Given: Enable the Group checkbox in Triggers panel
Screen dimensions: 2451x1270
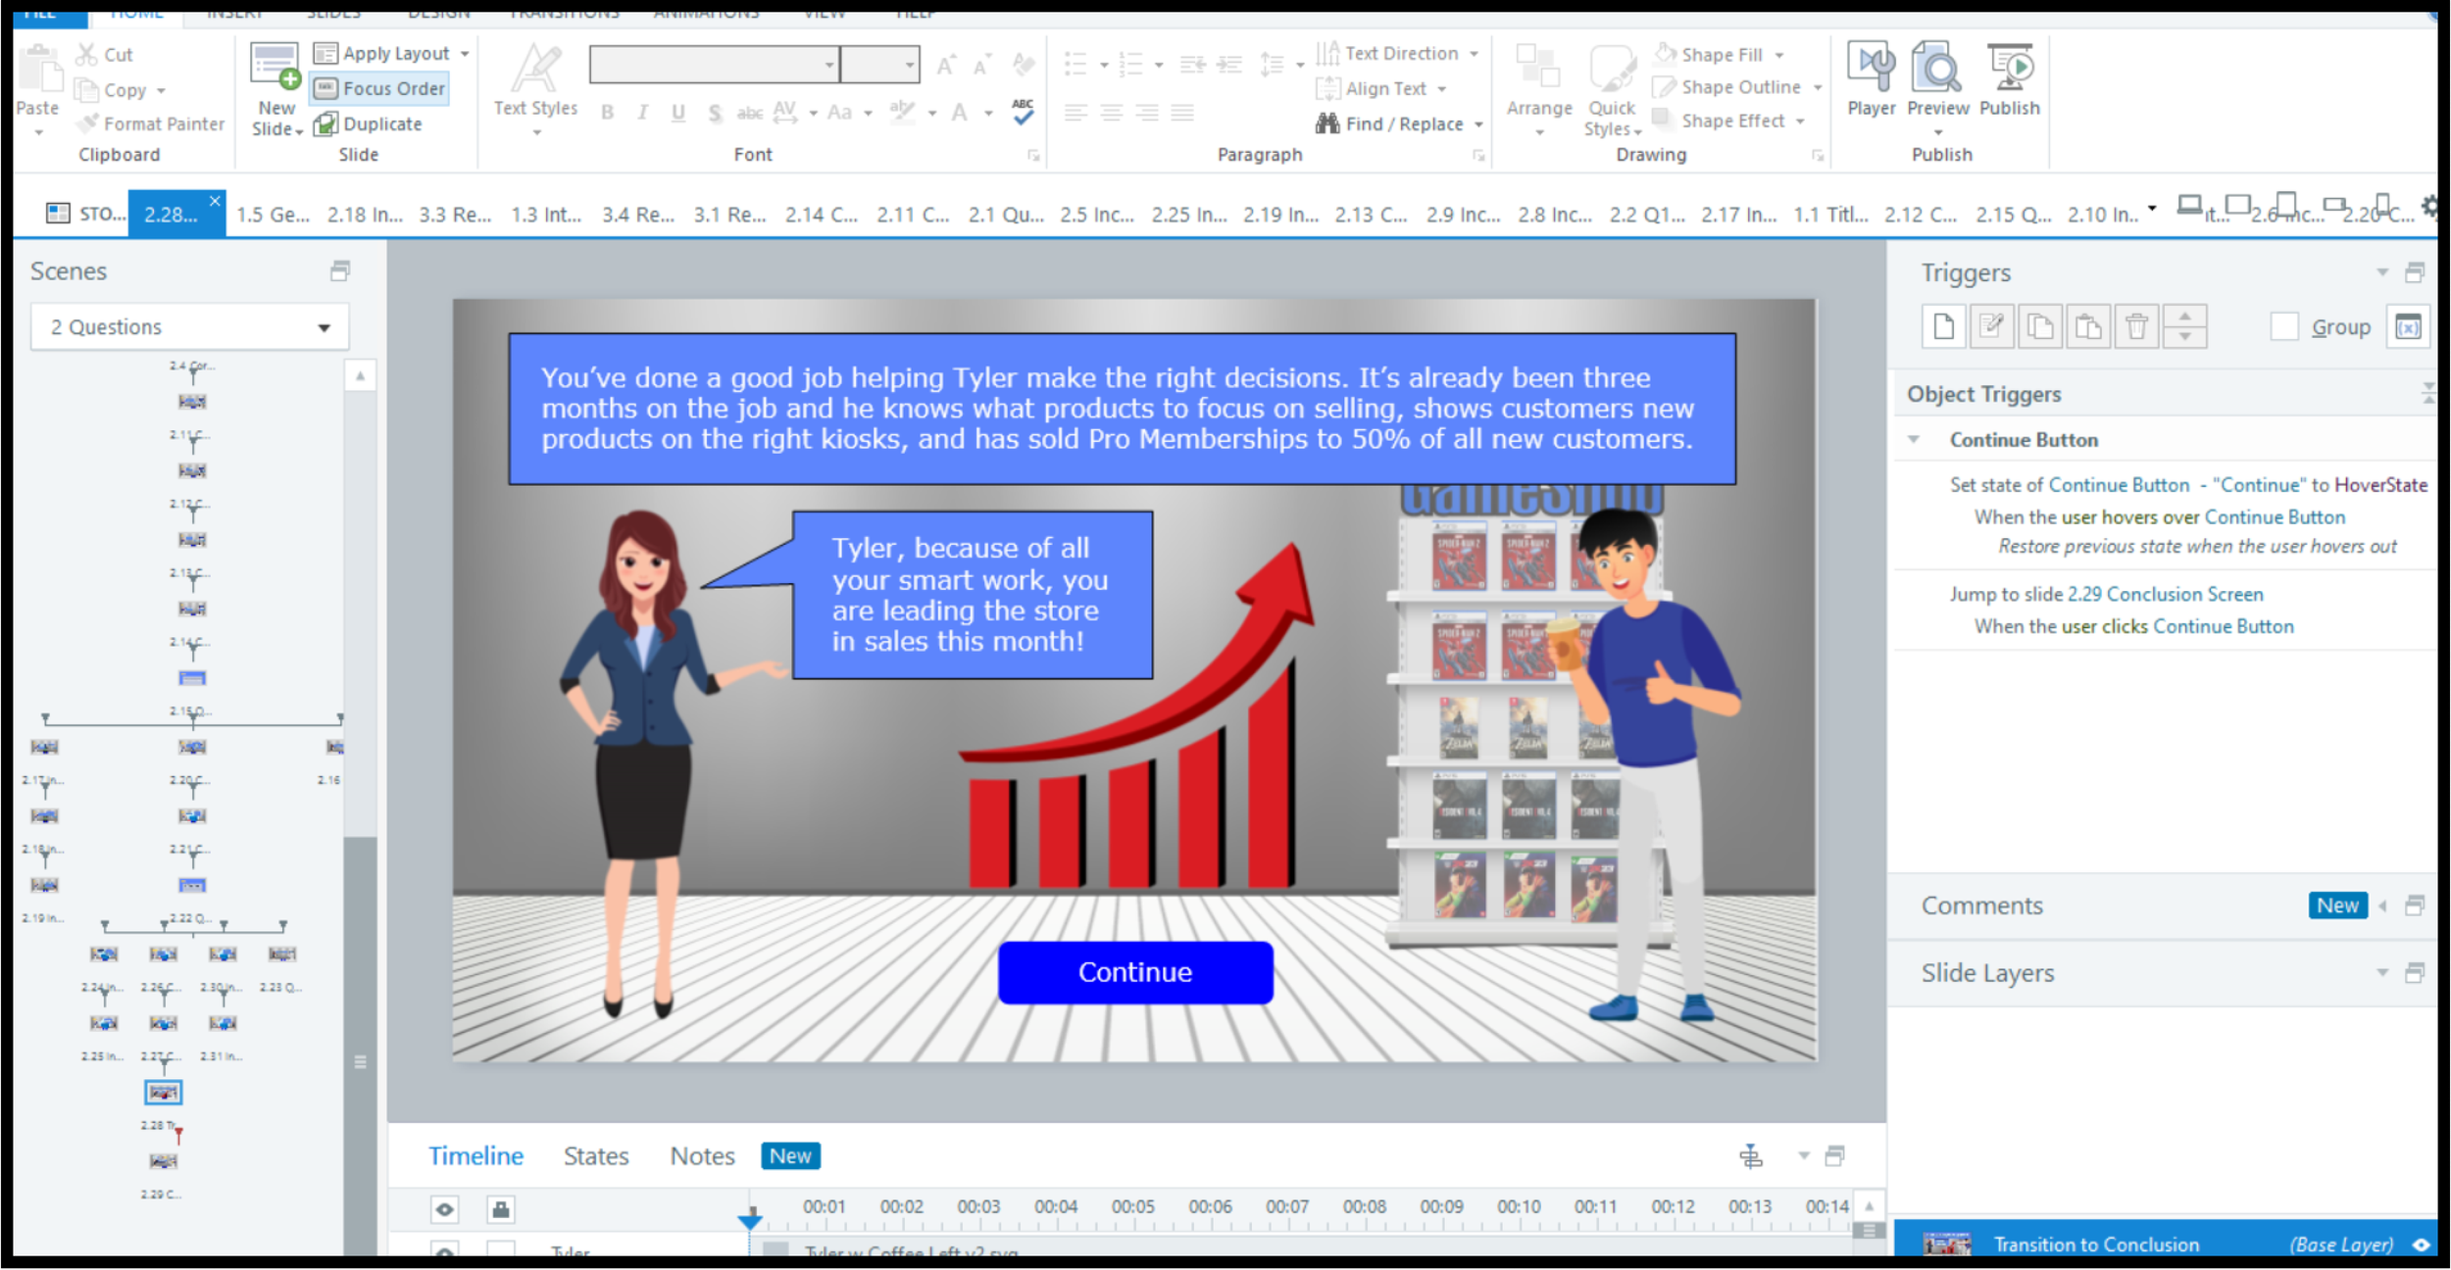Looking at the screenshot, I should click(x=2284, y=326).
